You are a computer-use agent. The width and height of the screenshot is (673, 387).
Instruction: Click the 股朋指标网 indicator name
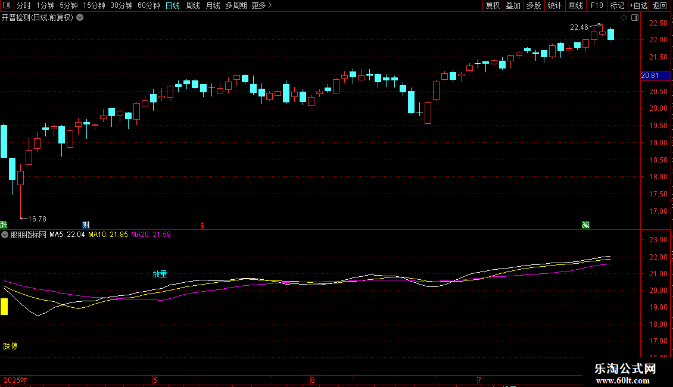point(29,235)
